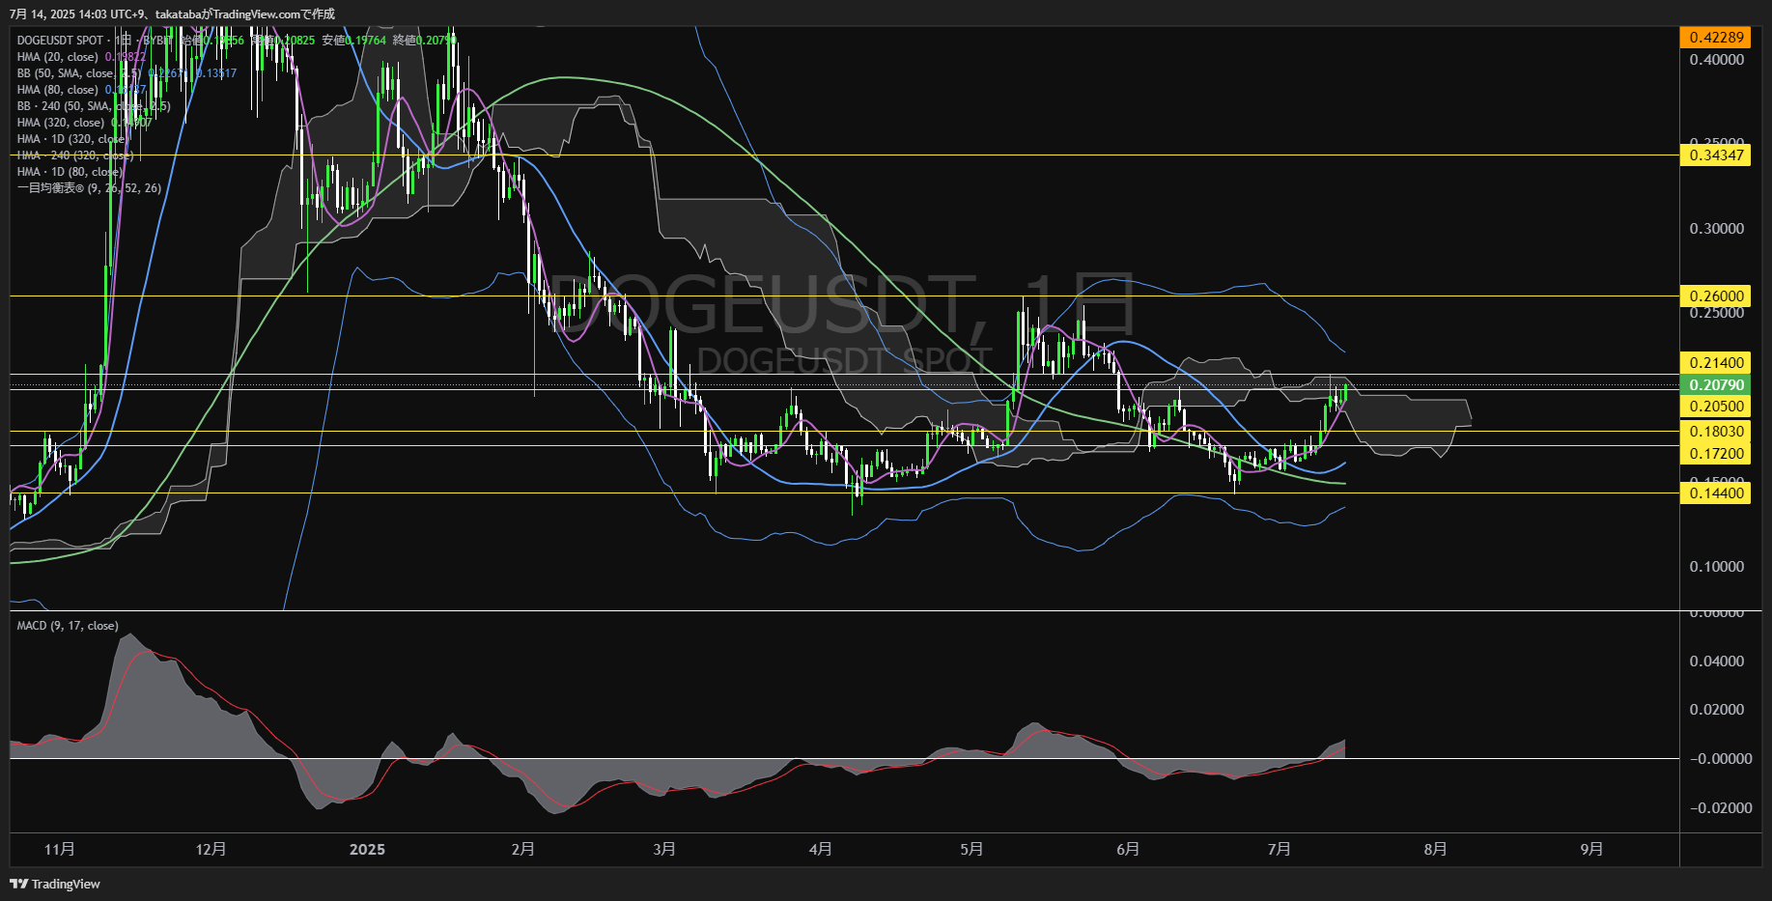
Task: Select the BB (50, SMA, close, 2.5) legend
Action: coord(79,73)
